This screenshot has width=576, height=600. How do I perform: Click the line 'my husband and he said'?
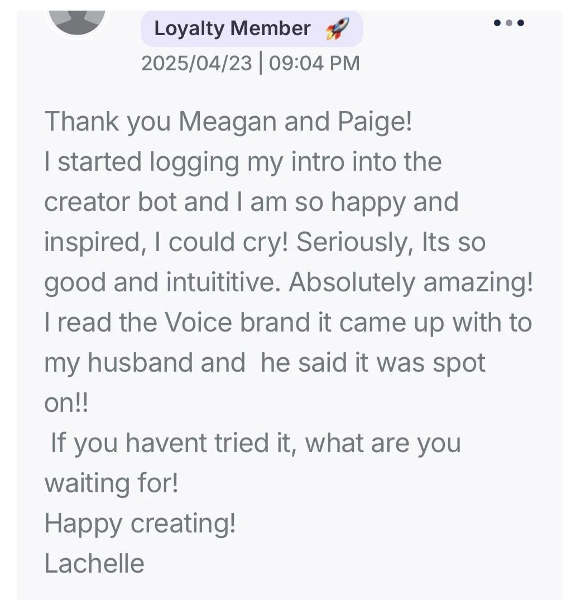click(265, 363)
